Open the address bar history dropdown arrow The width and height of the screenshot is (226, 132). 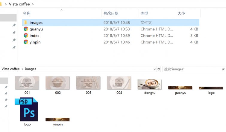coord(155,69)
